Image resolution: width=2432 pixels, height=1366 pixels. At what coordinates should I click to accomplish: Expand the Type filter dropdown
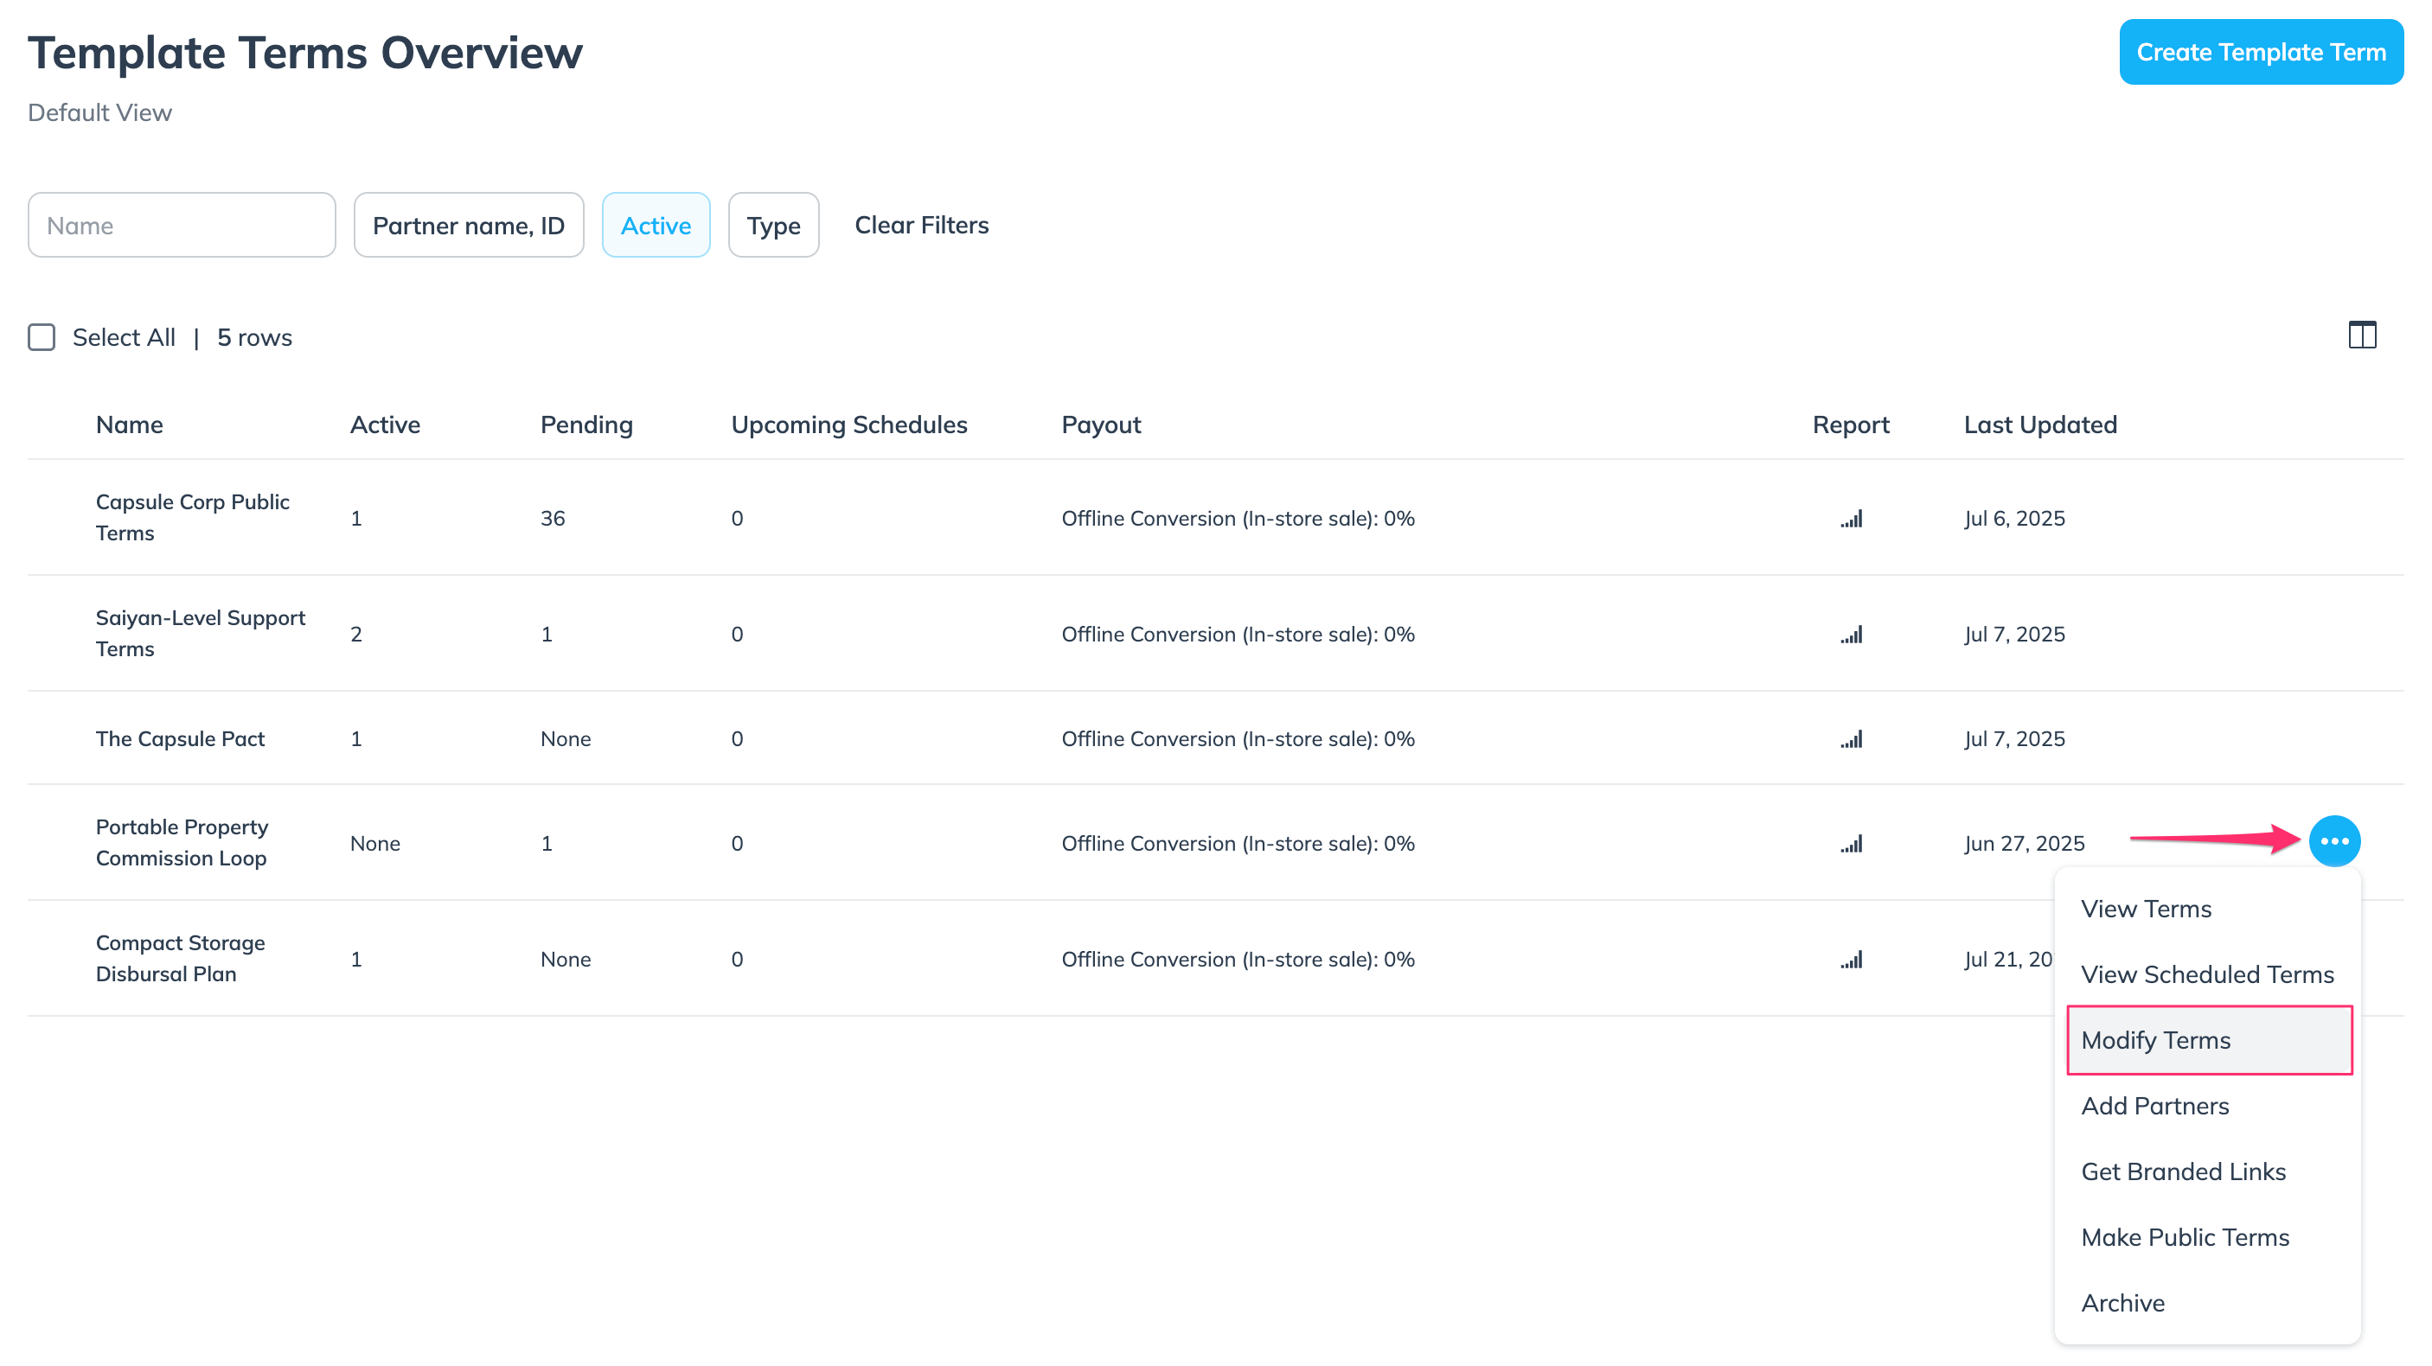tap(772, 226)
